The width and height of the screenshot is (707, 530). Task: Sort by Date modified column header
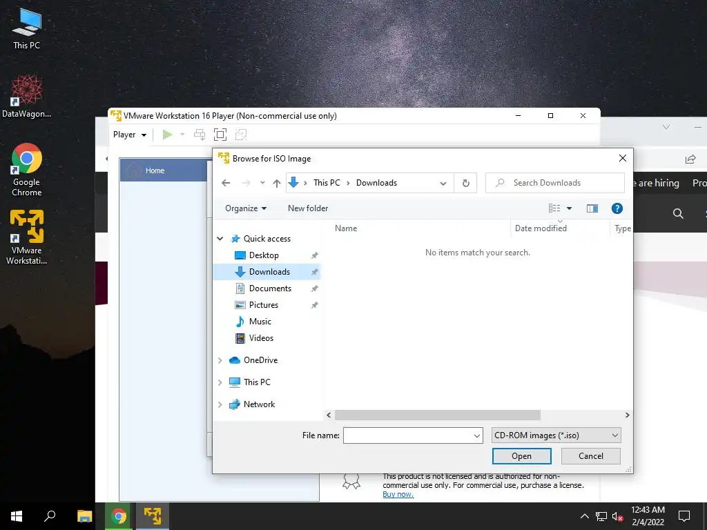point(541,228)
